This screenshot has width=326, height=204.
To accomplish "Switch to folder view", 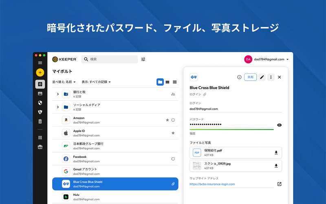I will [160, 82].
